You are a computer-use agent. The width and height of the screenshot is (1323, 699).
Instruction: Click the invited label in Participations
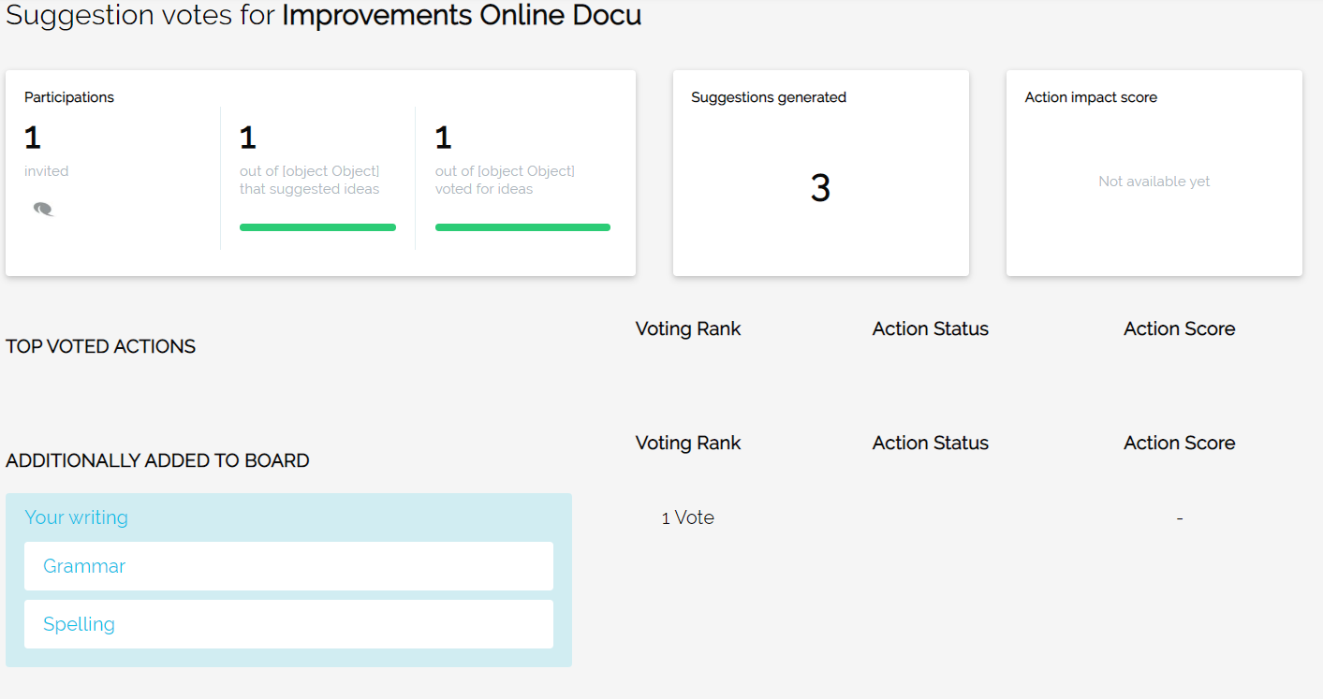click(47, 171)
